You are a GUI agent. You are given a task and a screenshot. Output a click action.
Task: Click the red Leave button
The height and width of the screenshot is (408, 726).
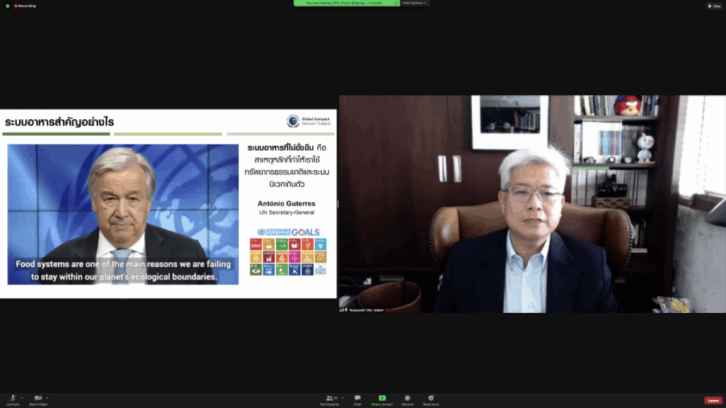[713, 400]
